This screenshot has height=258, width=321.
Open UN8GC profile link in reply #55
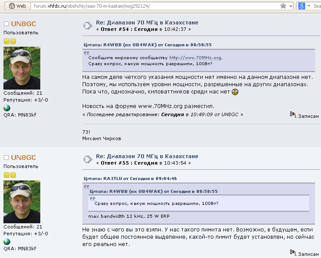24,157
